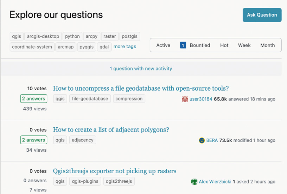
Task: Show the Week questions tab
Action: point(244,45)
